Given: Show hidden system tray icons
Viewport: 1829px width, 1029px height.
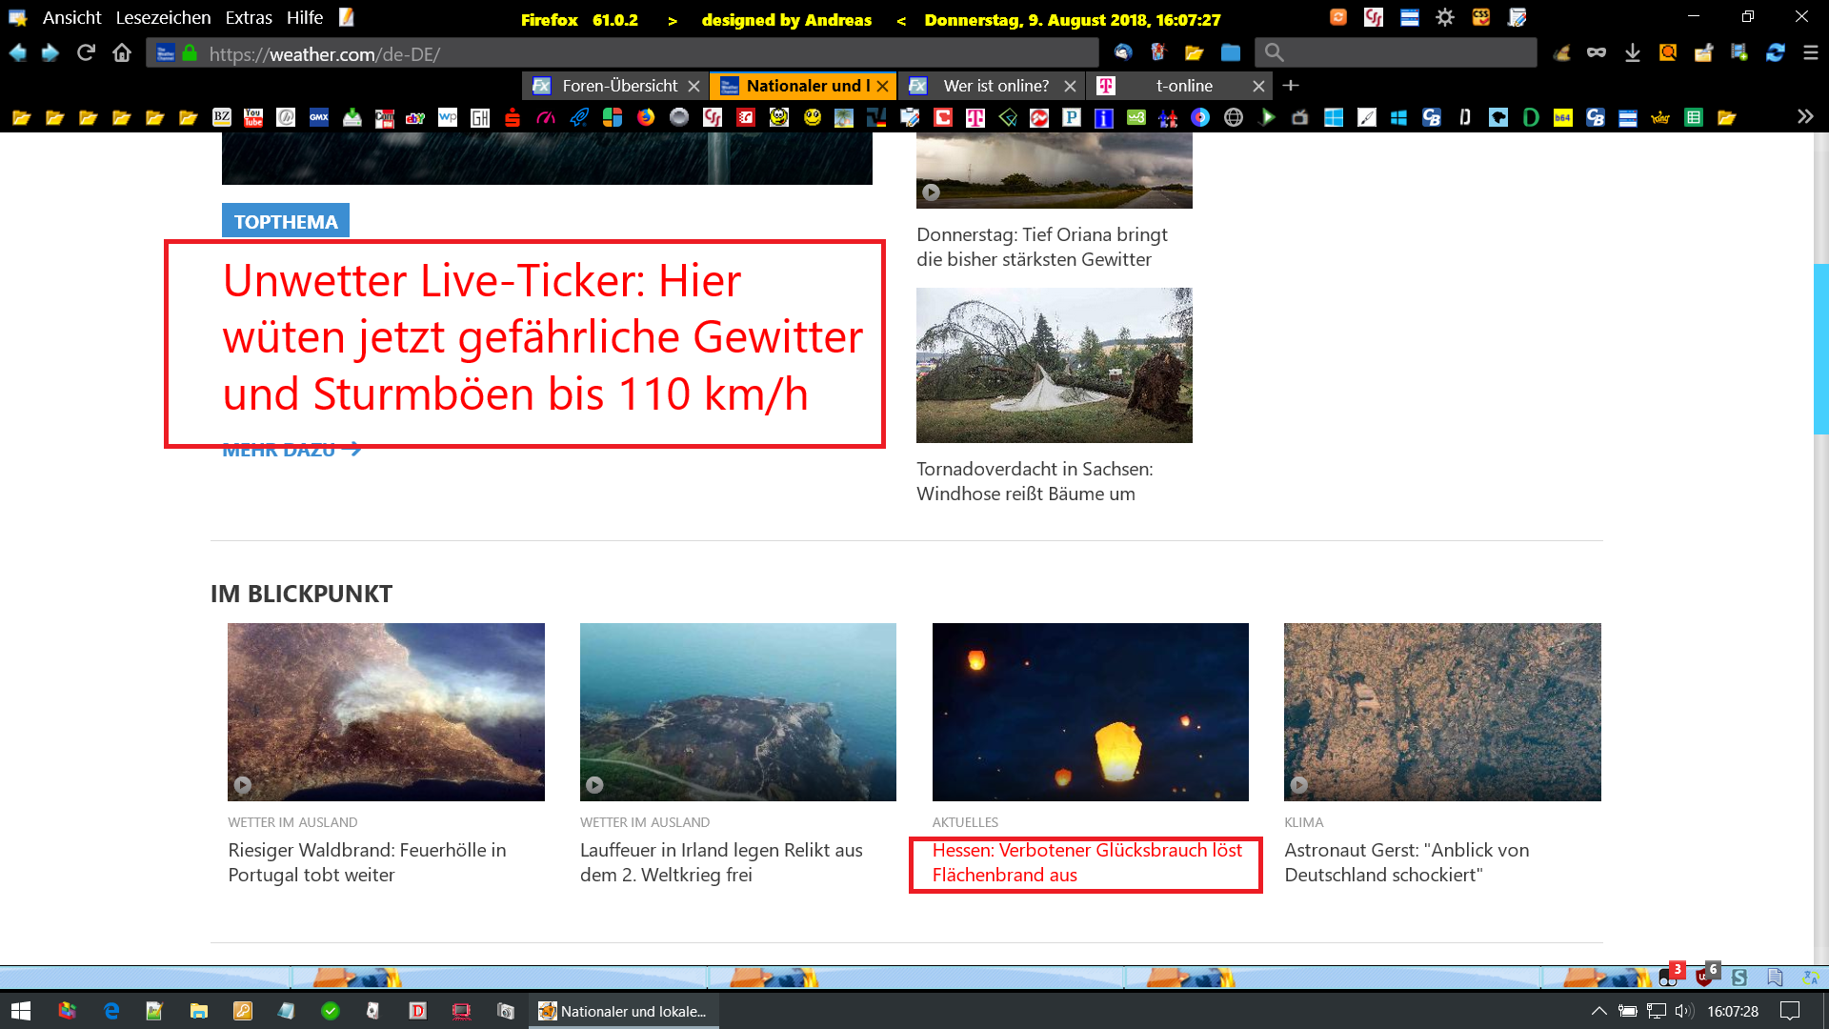Looking at the screenshot, I should tap(1598, 1011).
